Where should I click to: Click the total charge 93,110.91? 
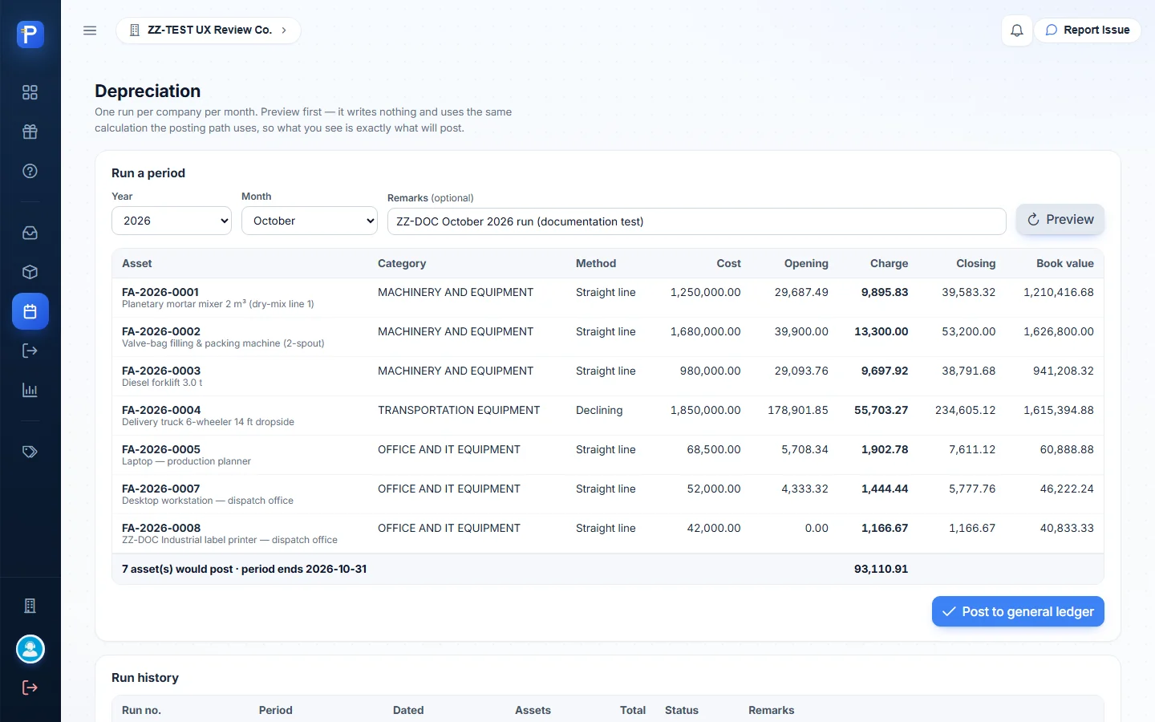point(881,569)
